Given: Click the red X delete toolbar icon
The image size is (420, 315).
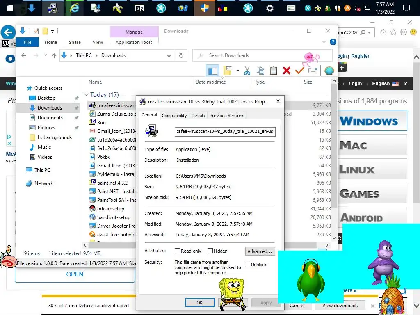Looking at the screenshot, I should click(x=286, y=71).
